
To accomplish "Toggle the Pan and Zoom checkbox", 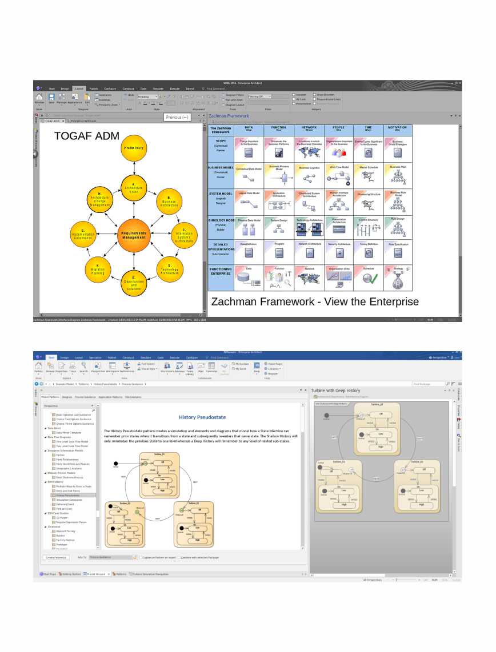I will click(223, 100).
